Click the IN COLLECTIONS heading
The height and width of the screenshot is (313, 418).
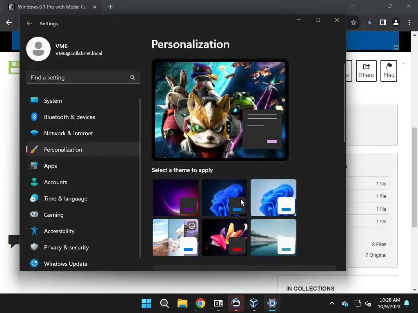[x=310, y=289]
